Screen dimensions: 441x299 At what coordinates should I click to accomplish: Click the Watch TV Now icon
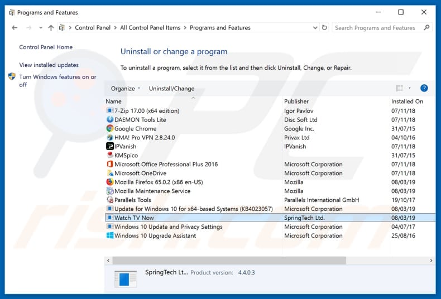coord(109,218)
